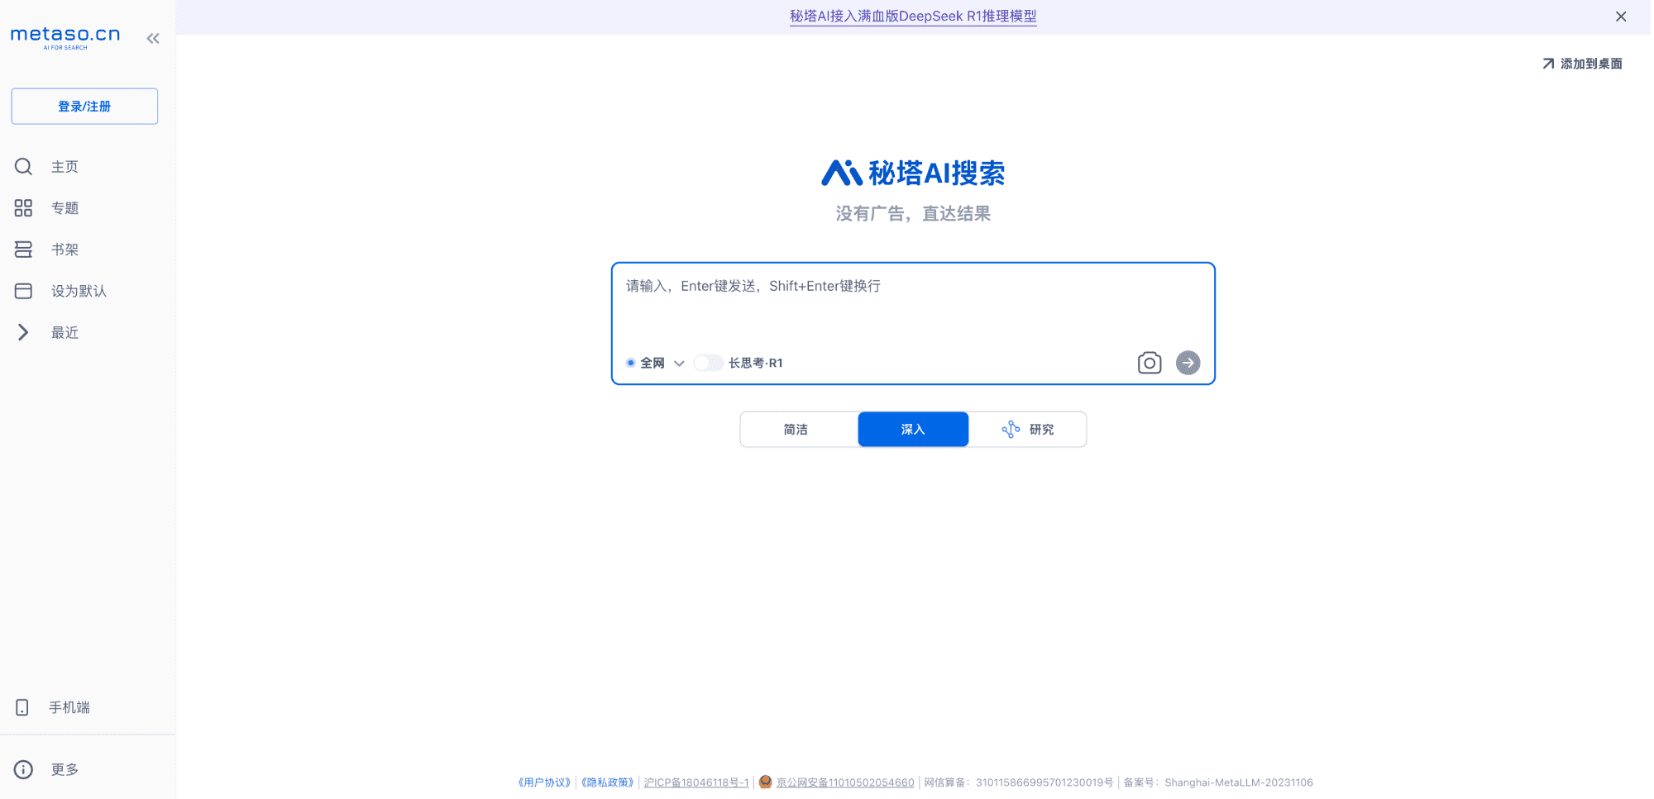This screenshot has height=799, width=1654.
Task: Open DeepSeek R1 announcement link
Action: [x=913, y=17]
